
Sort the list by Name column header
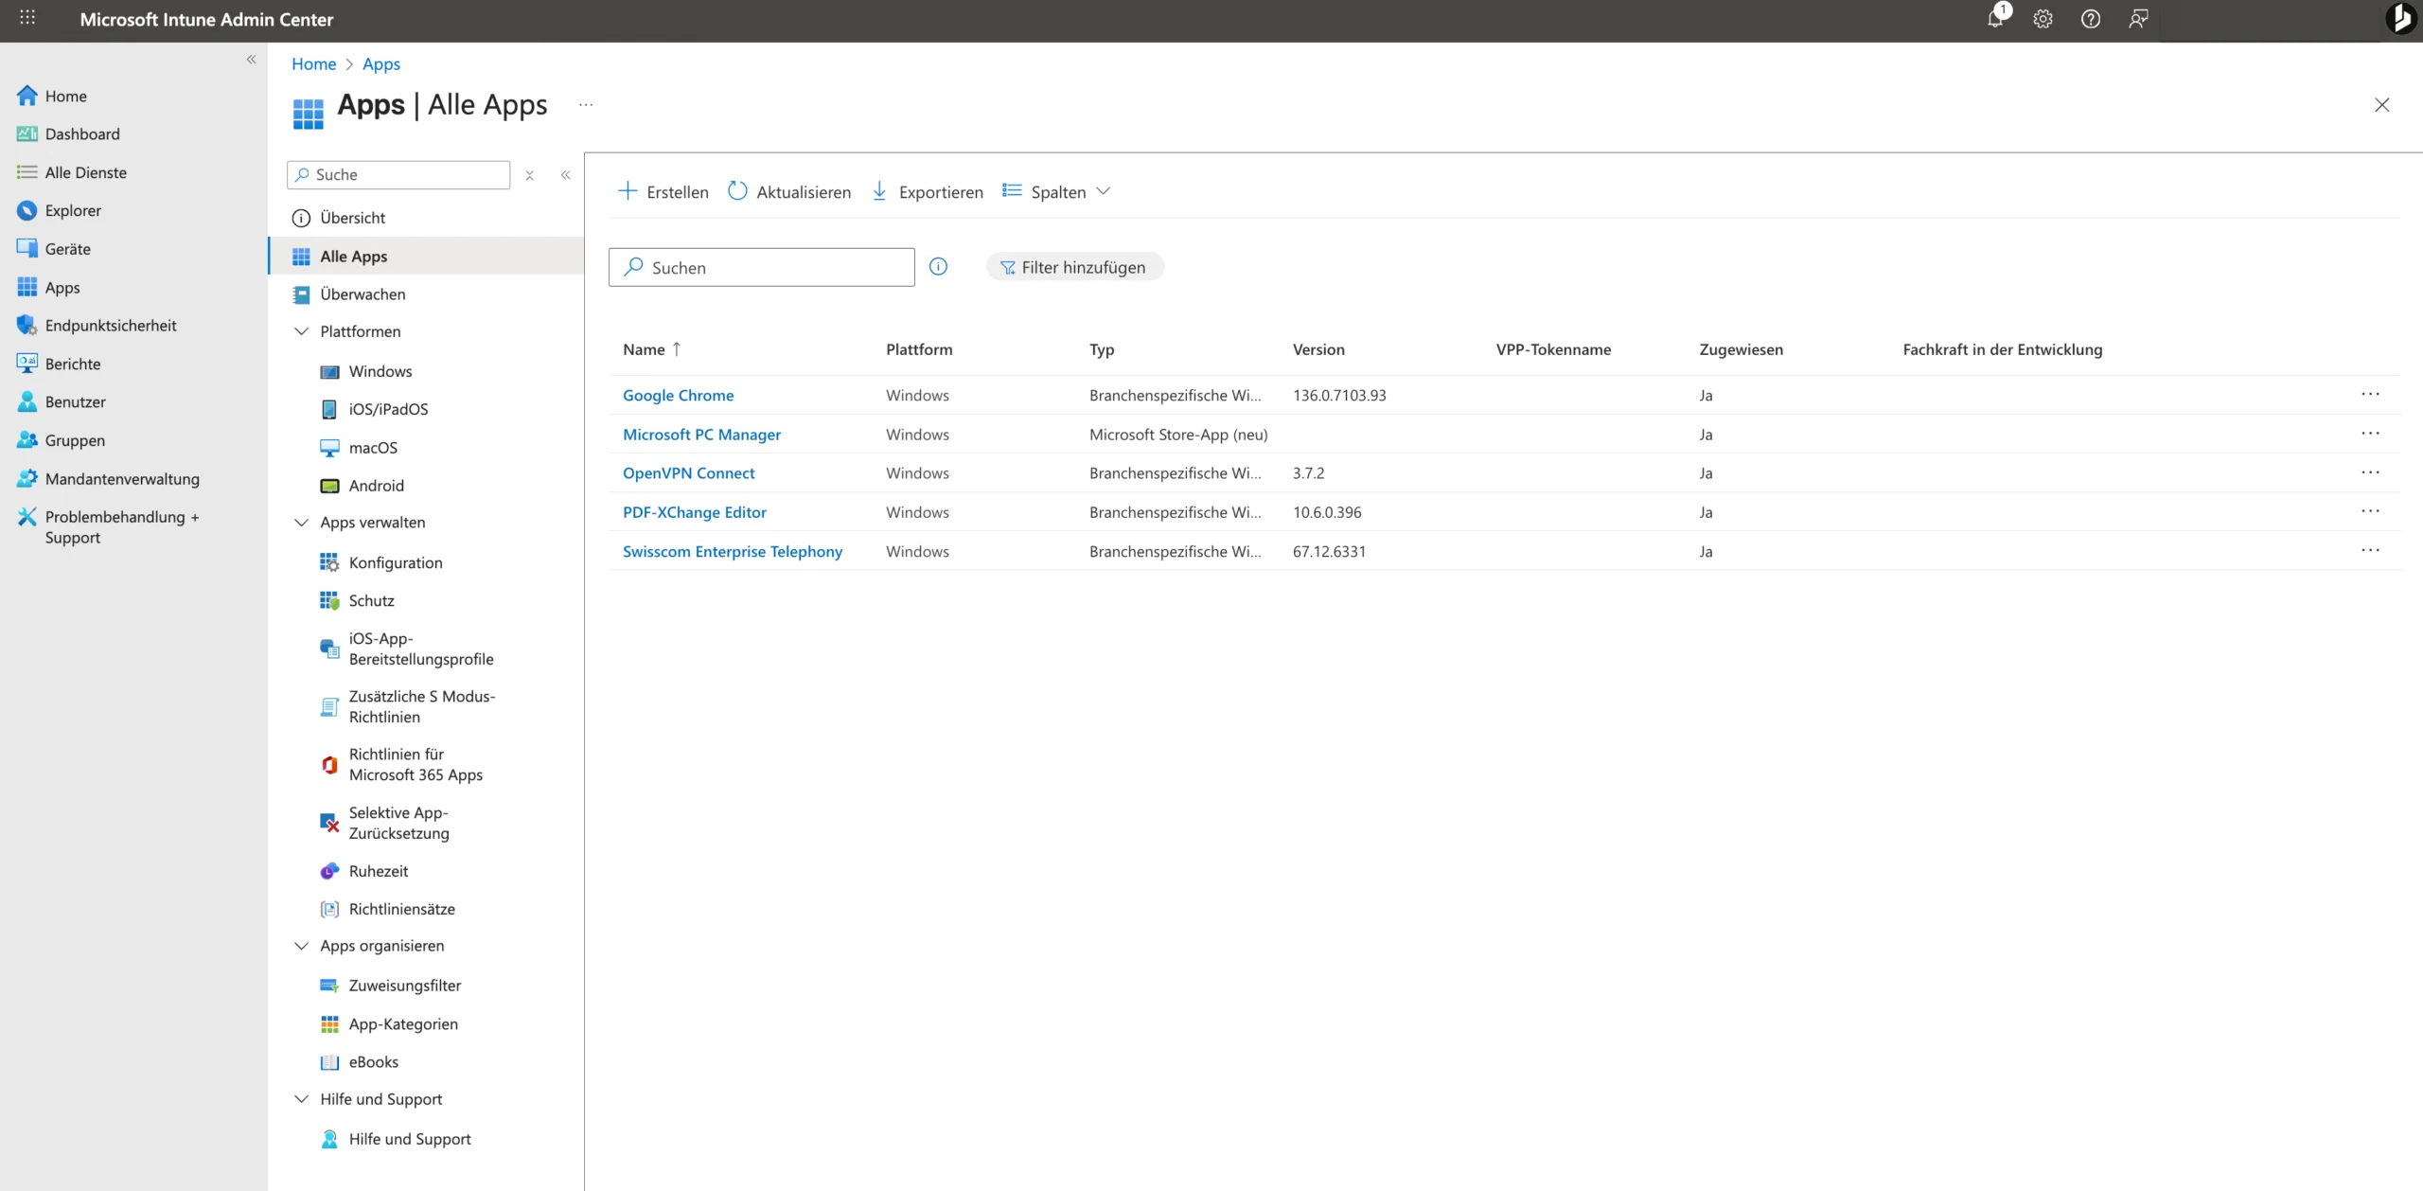tap(645, 349)
